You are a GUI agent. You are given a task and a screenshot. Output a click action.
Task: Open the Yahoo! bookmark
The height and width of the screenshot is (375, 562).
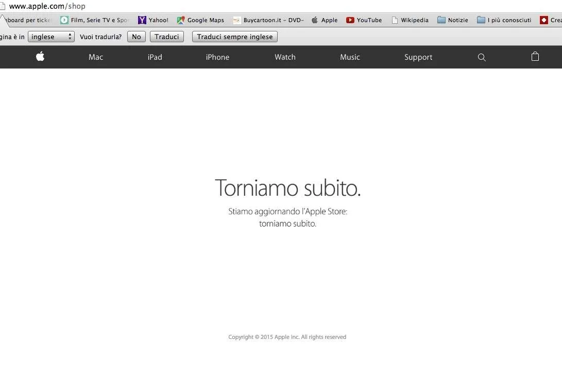153,20
